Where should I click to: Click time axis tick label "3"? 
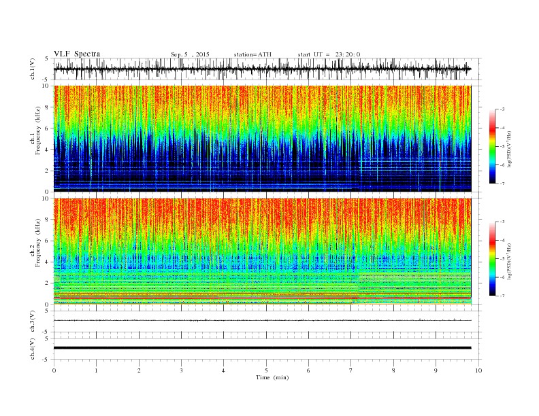(x=181, y=370)
